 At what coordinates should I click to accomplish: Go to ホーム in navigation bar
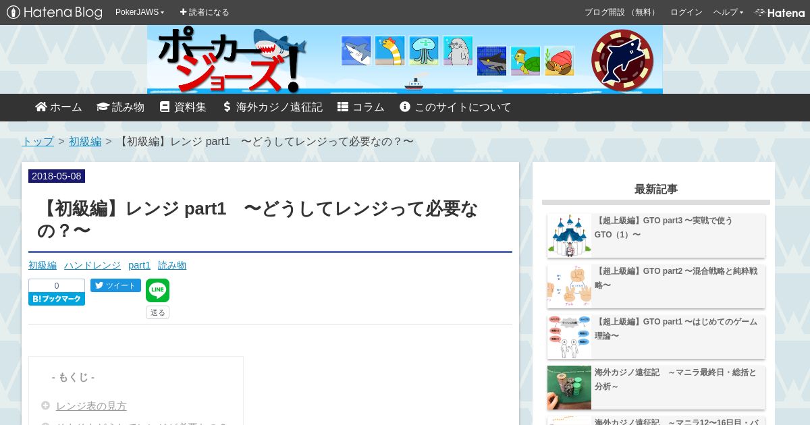(x=59, y=107)
